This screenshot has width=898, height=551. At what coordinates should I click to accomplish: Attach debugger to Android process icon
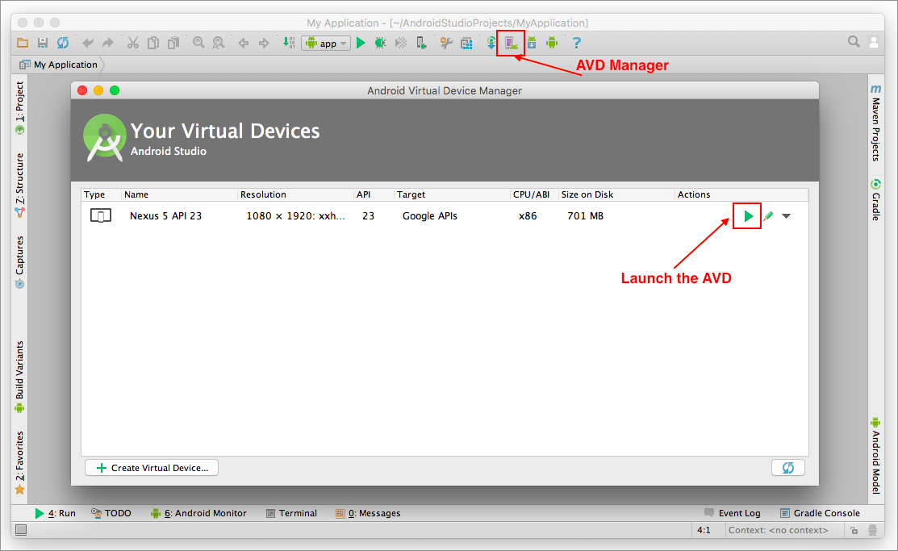pyautogui.click(x=421, y=43)
